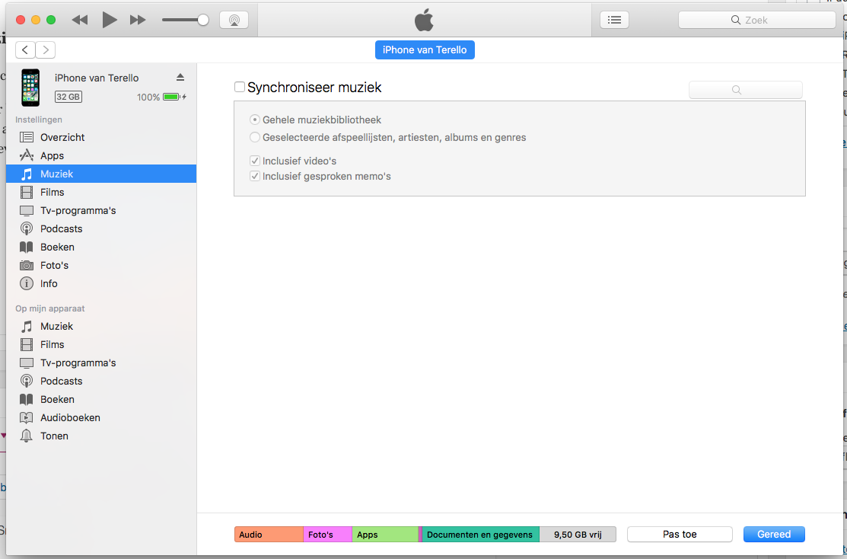
Task: Click the Pas toe button
Action: 680,535
